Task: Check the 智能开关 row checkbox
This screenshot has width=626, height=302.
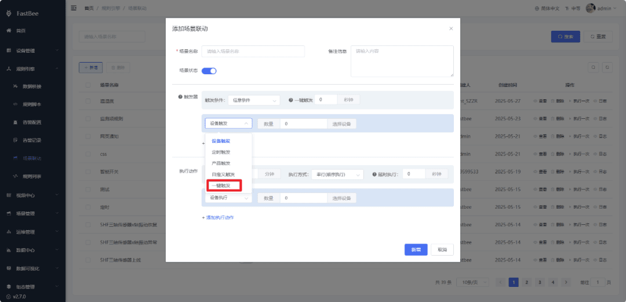Action: 88,172
